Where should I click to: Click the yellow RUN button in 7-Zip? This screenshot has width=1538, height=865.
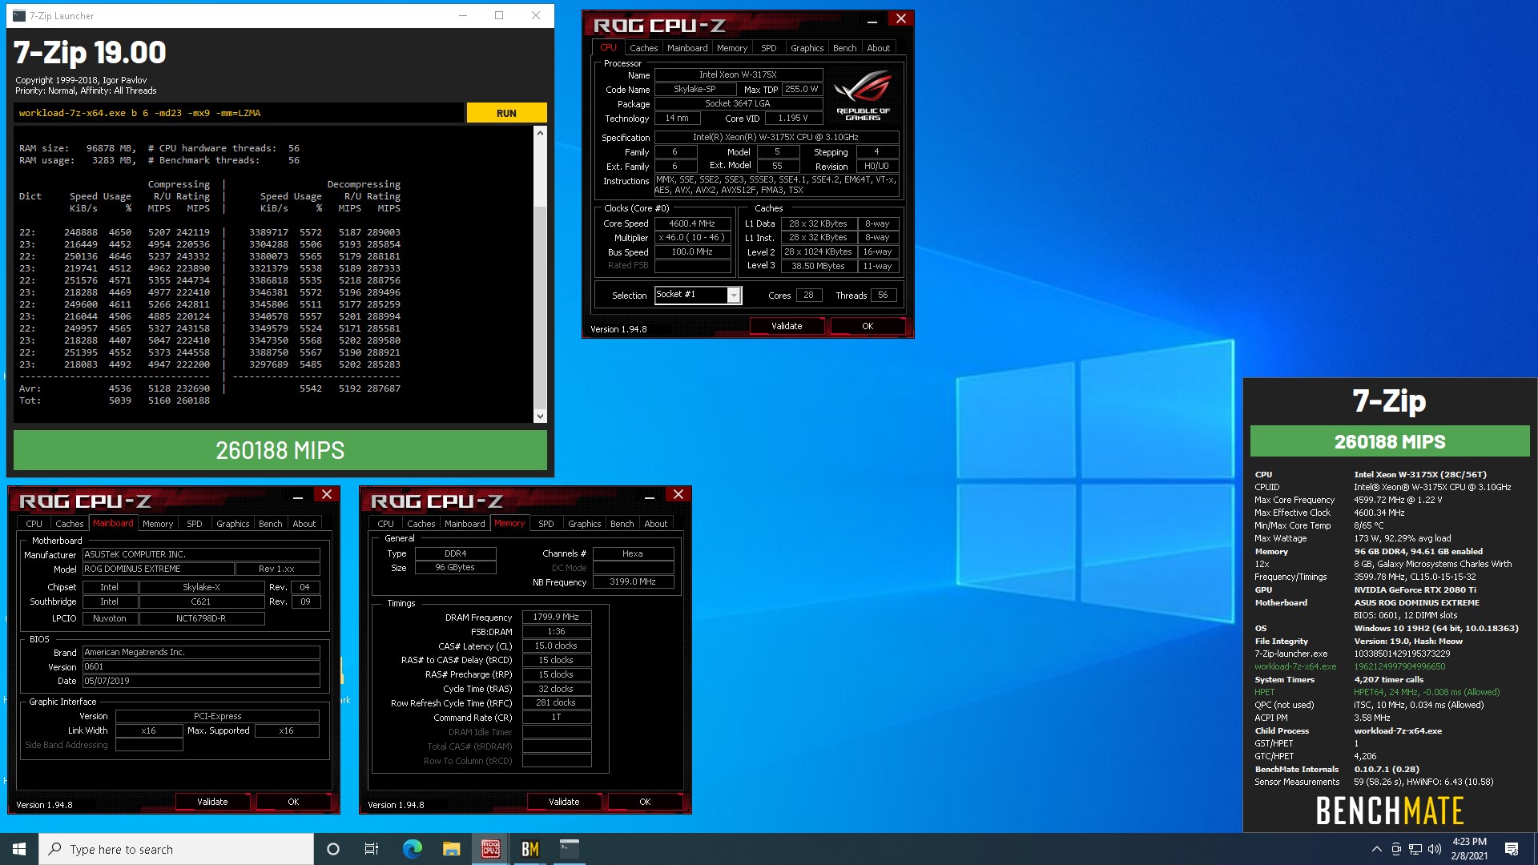click(506, 113)
